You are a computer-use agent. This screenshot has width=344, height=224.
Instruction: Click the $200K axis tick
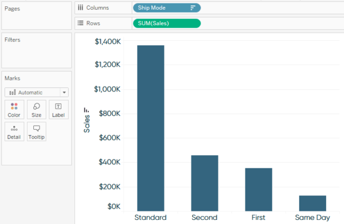coord(110,187)
